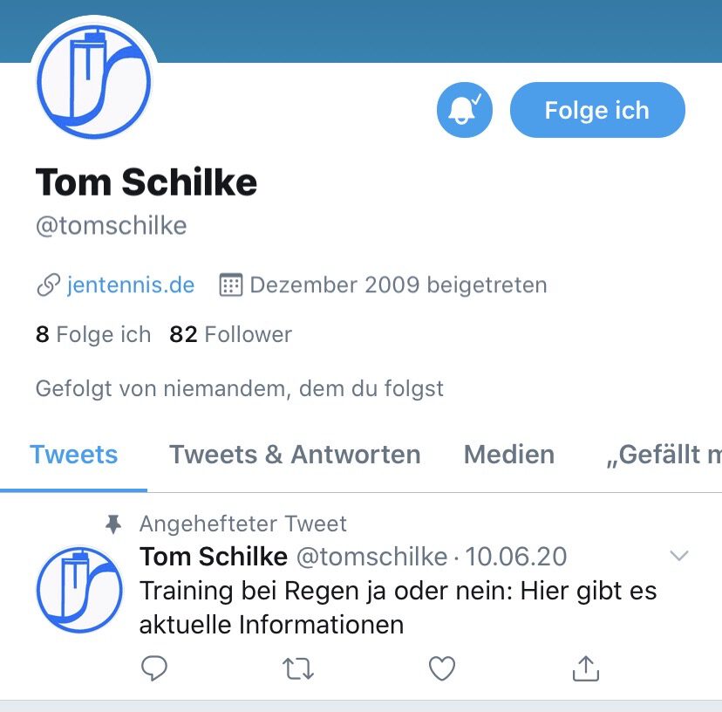This screenshot has width=722, height=712.
Task: Select the Tweets tab
Action: [73, 455]
